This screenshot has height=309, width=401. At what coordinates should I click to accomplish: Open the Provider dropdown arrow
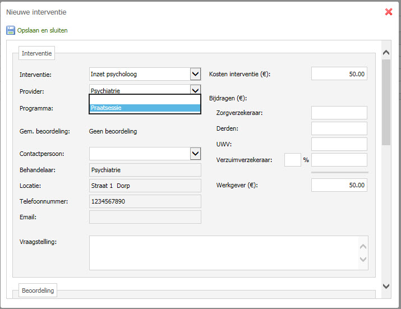point(195,90)
